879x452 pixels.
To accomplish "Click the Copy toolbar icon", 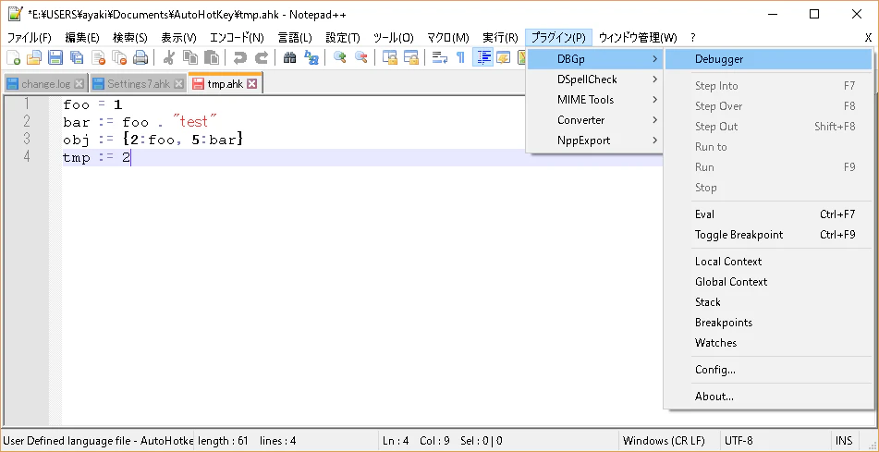I will pos(190,57).
